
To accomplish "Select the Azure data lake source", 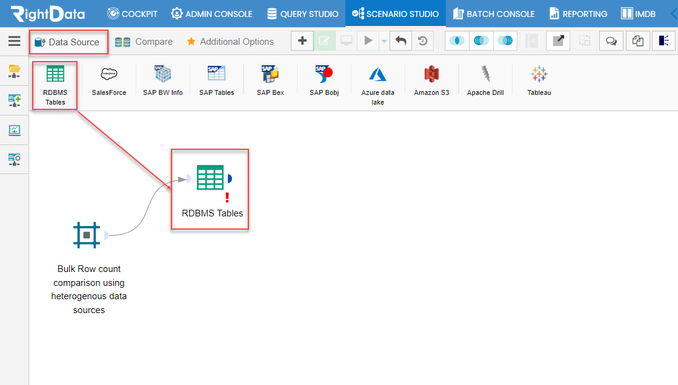I will click(377, 86).
